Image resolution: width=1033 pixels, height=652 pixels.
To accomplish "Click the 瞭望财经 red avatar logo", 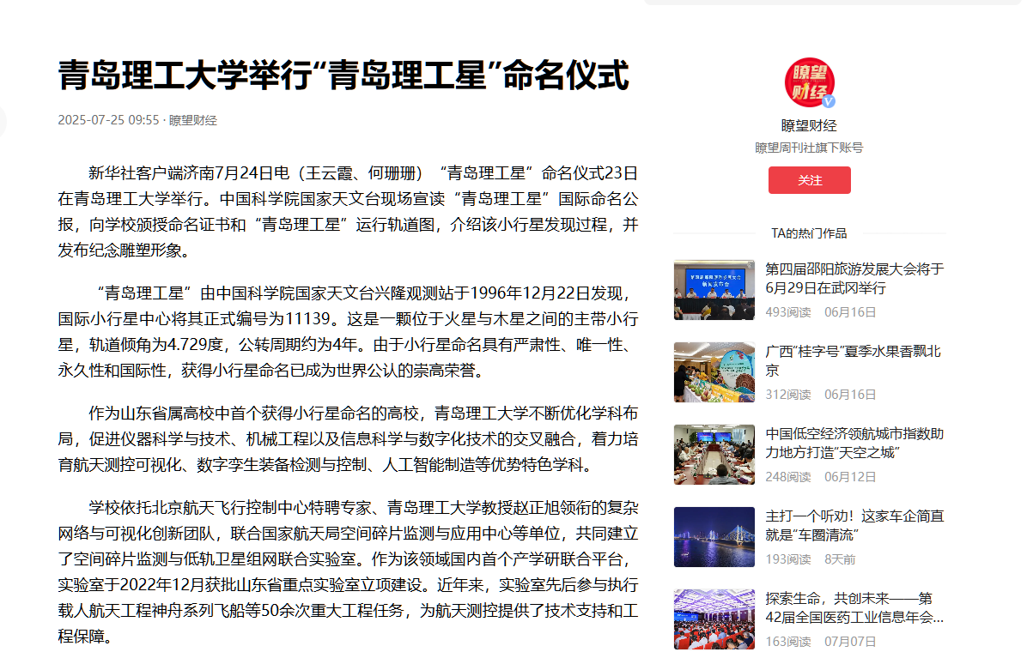I will pos(808,82).
